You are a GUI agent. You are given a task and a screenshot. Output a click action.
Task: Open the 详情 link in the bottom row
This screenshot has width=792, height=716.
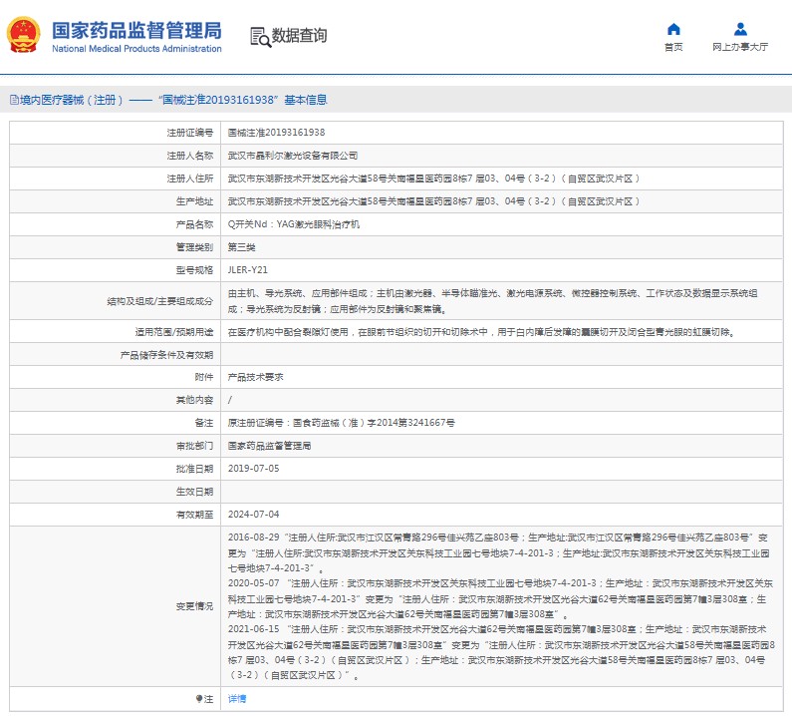pos(236,699)
